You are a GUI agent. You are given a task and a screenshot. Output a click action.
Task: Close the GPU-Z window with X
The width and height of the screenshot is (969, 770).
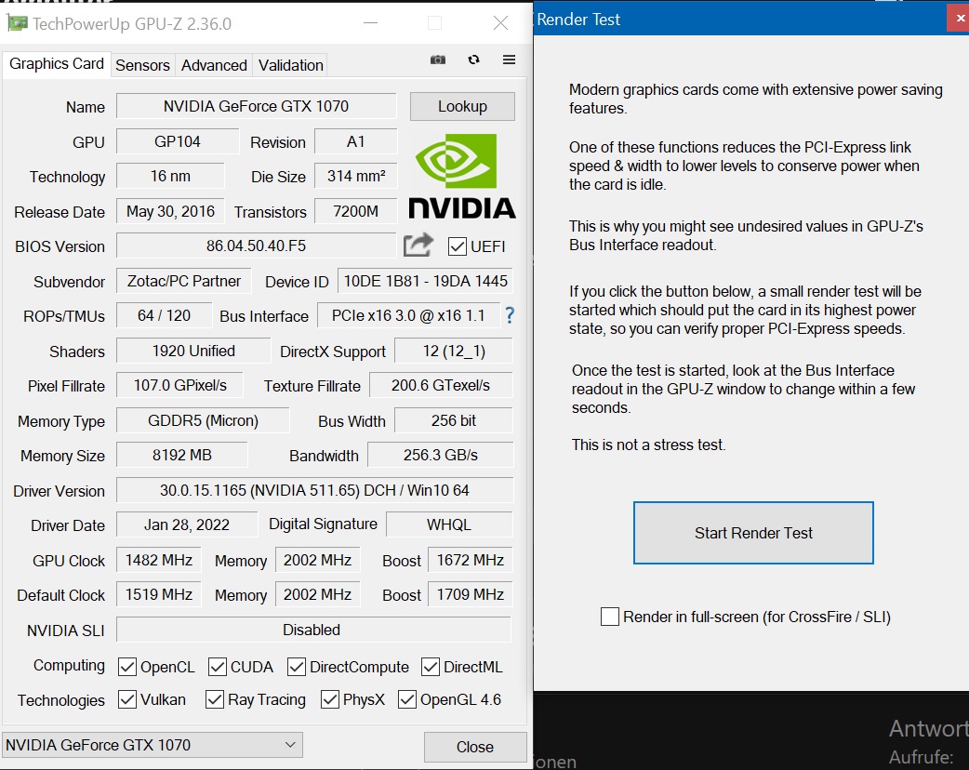[x=500, y=23]
